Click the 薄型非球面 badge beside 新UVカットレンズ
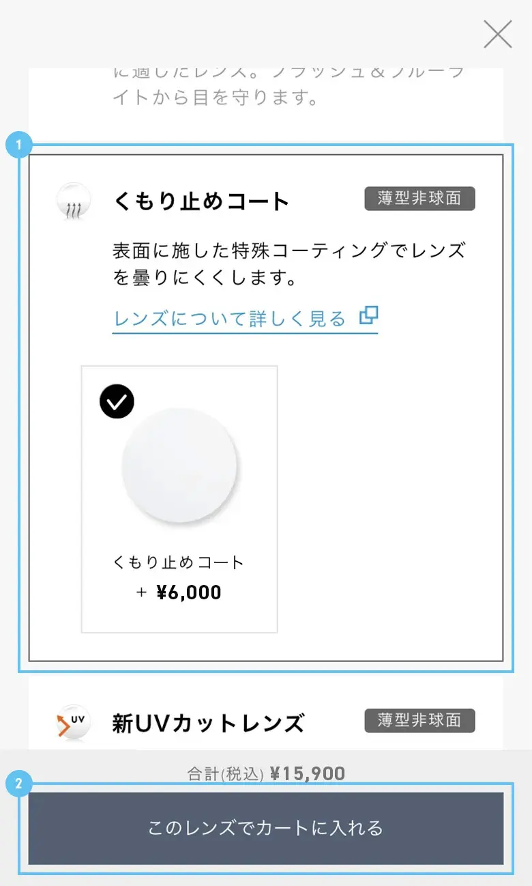Image resolution: width=532 pixels, height=886 pixels. click(419, 720)
